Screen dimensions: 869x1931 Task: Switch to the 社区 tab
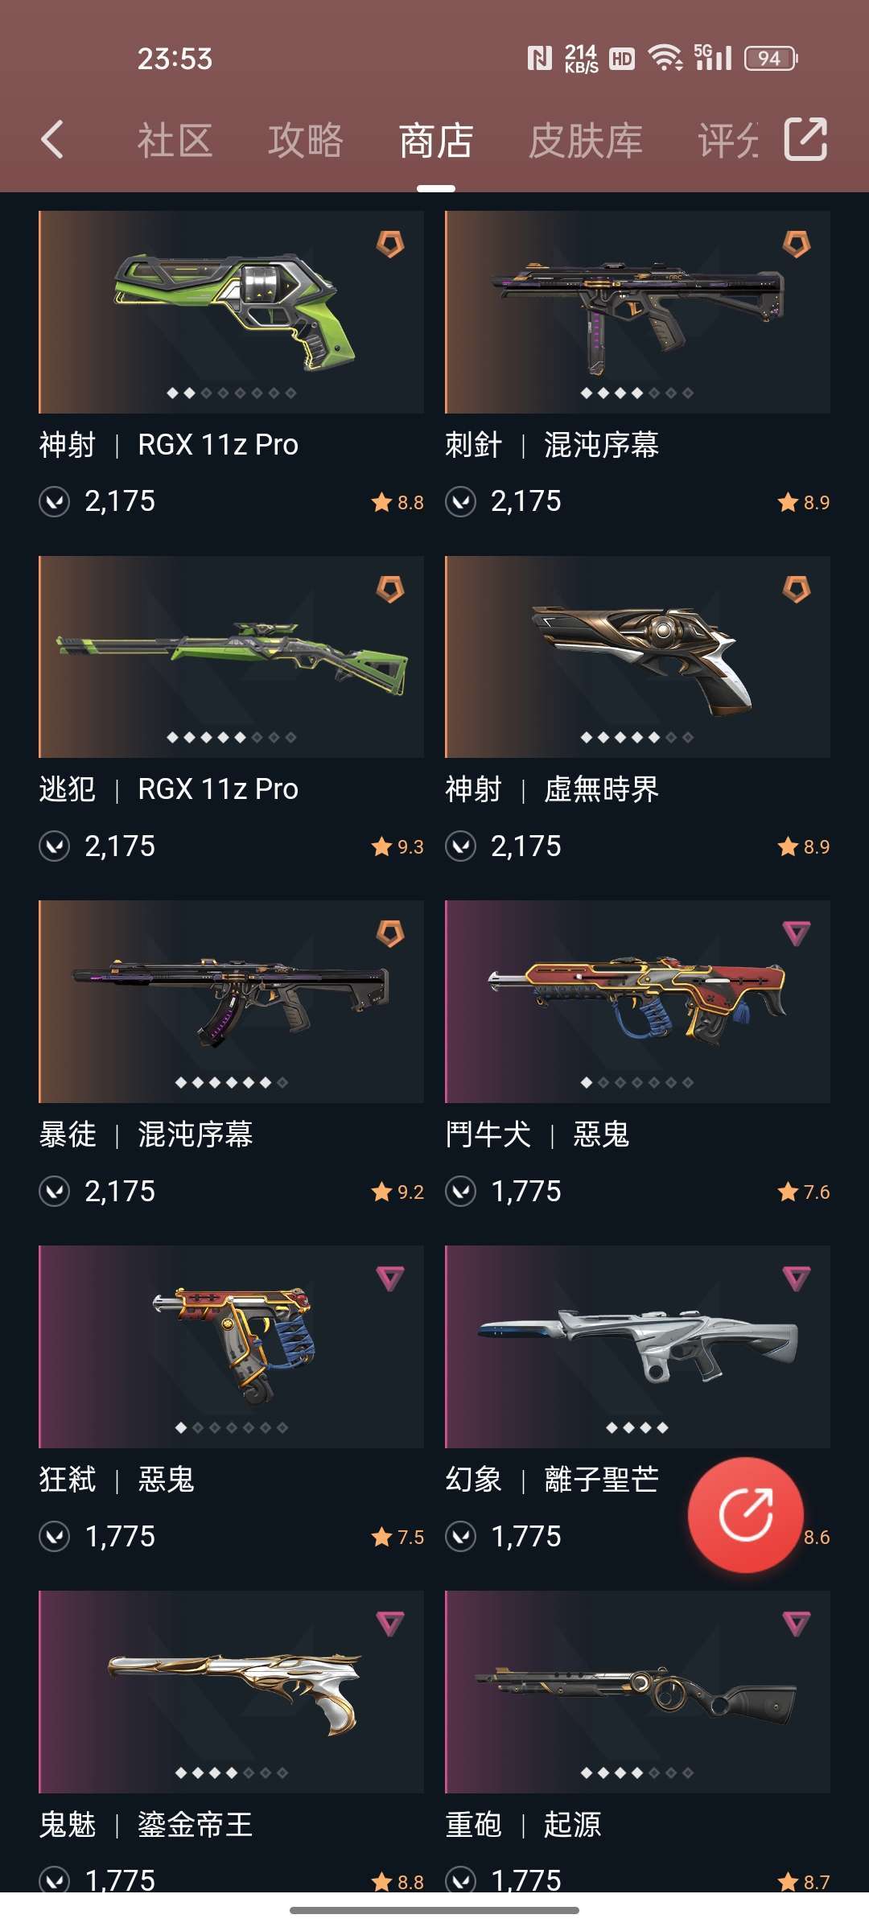(175, 141)
